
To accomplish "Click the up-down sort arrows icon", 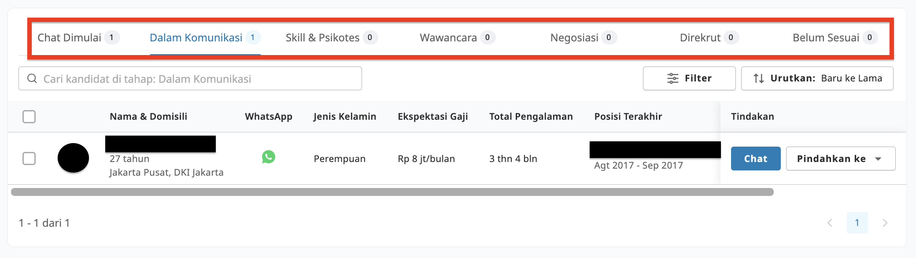I will (759, 78).
